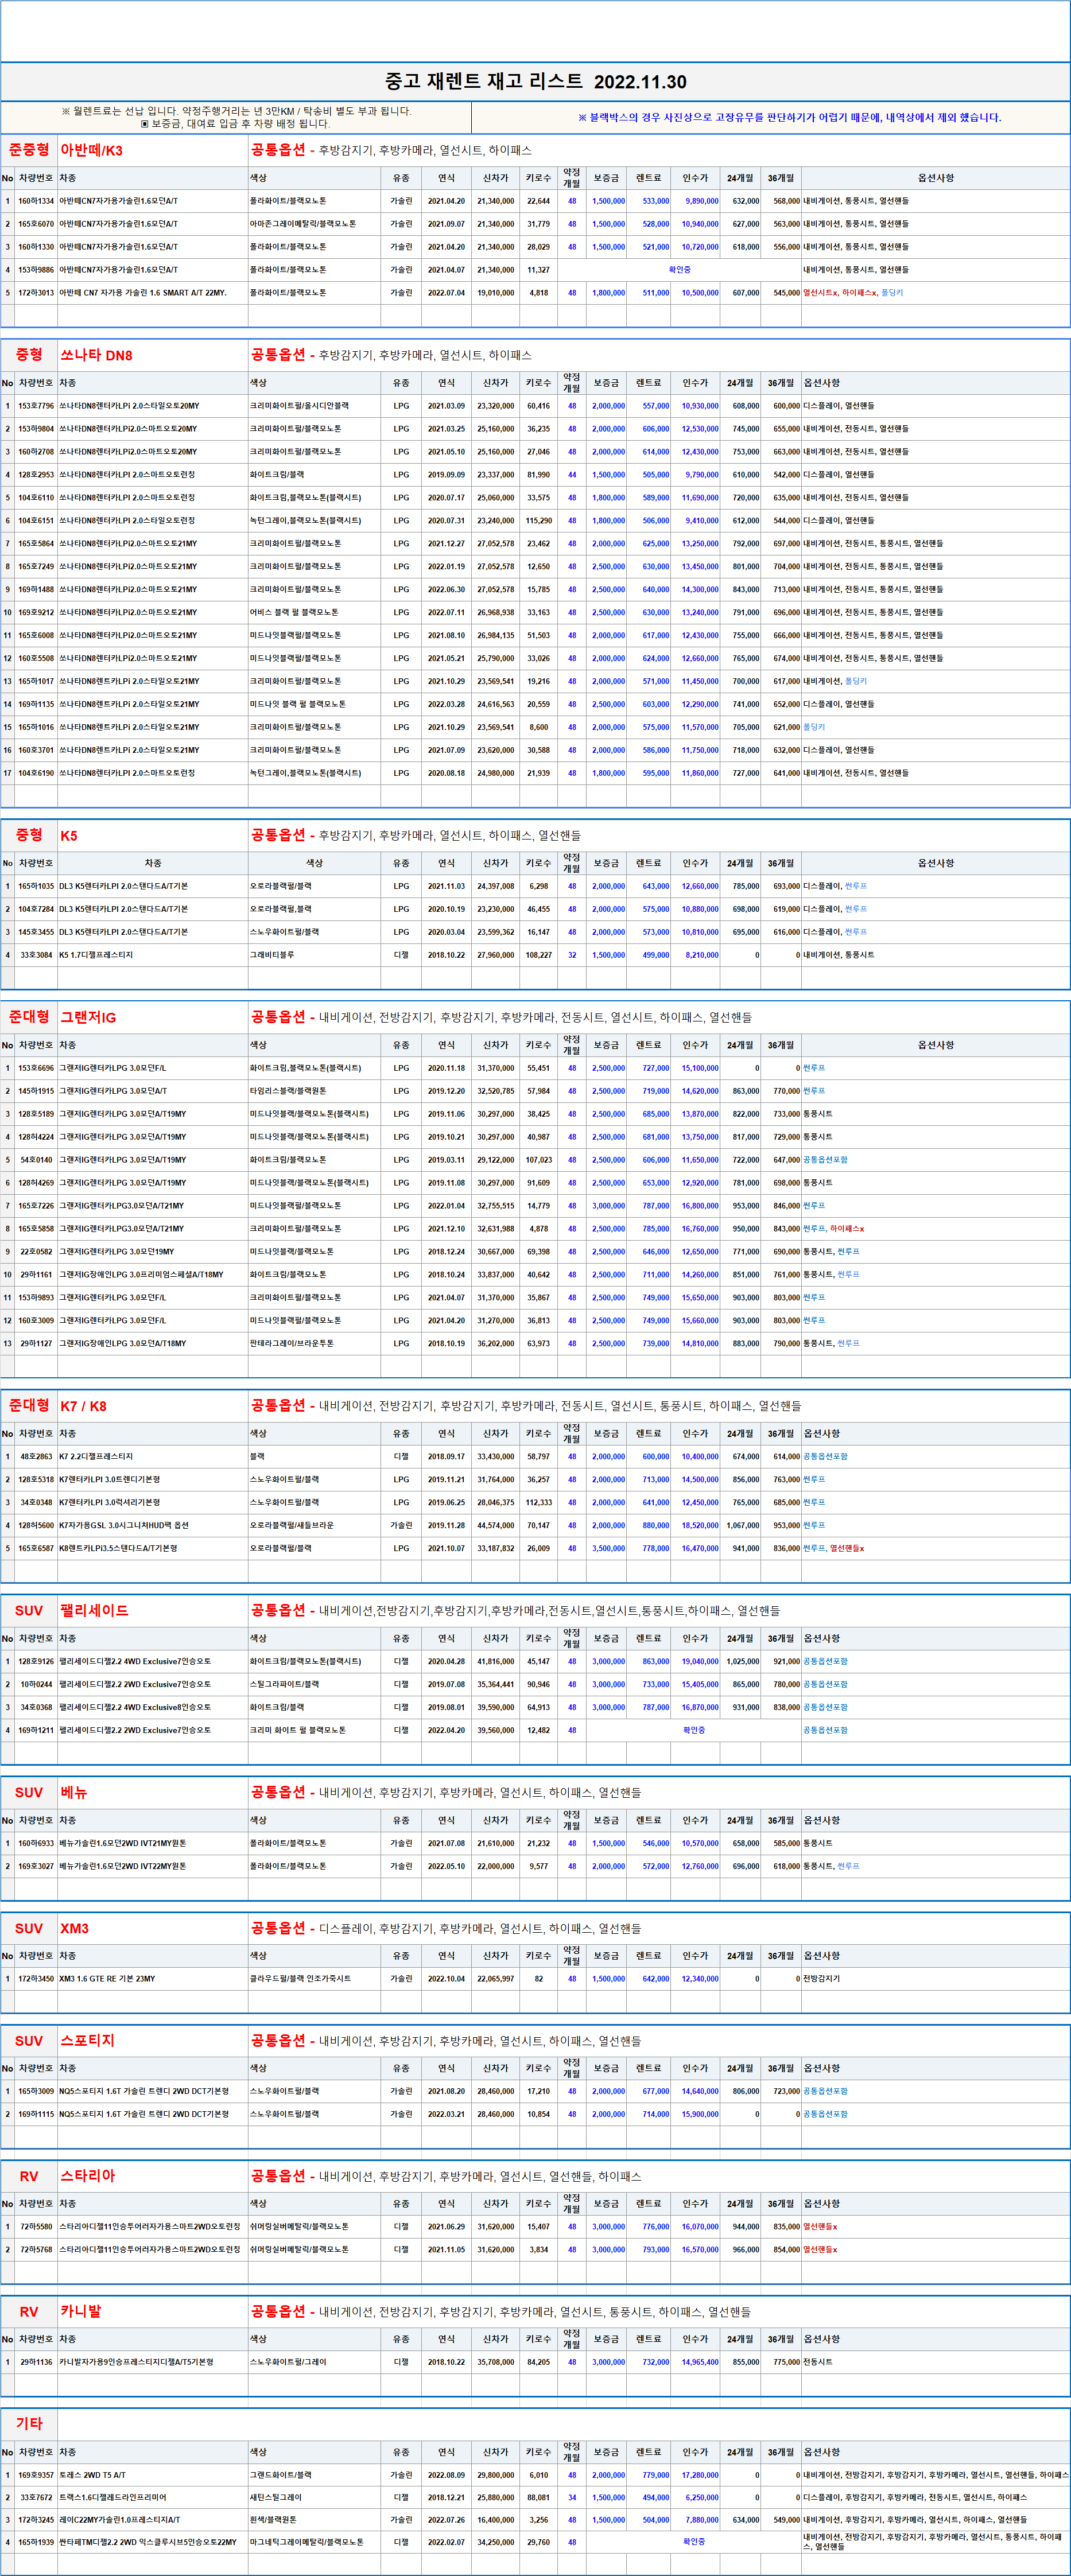Select the 'XM3' section heading
Viewport: 1071px width, 2576px height.
point(74,1929)
